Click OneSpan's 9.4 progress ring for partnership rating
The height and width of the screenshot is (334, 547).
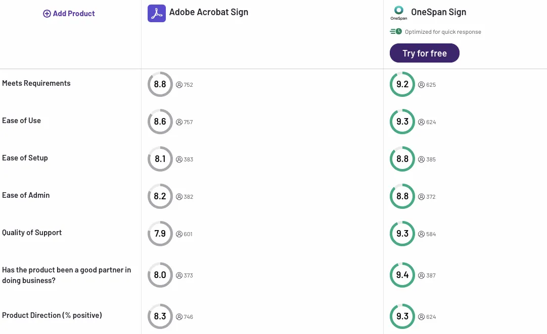point(402,275)
